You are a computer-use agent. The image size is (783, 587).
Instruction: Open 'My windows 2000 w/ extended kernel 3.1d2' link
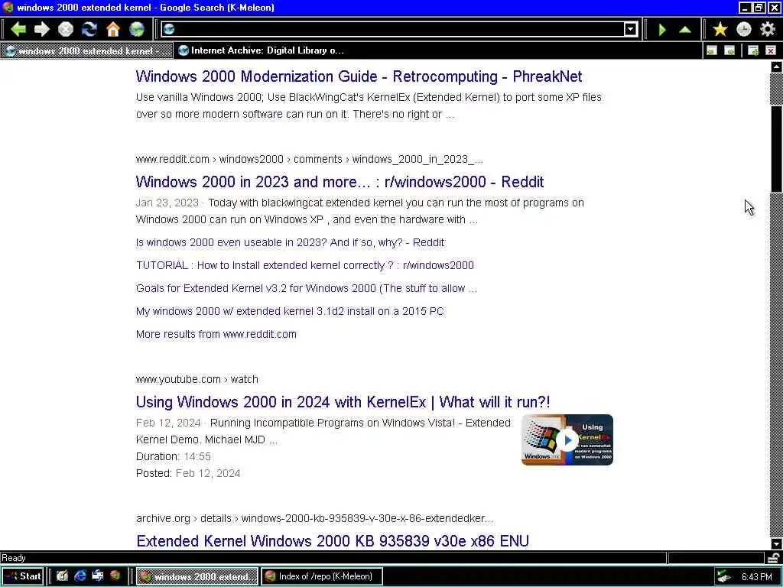coord(290,312)
